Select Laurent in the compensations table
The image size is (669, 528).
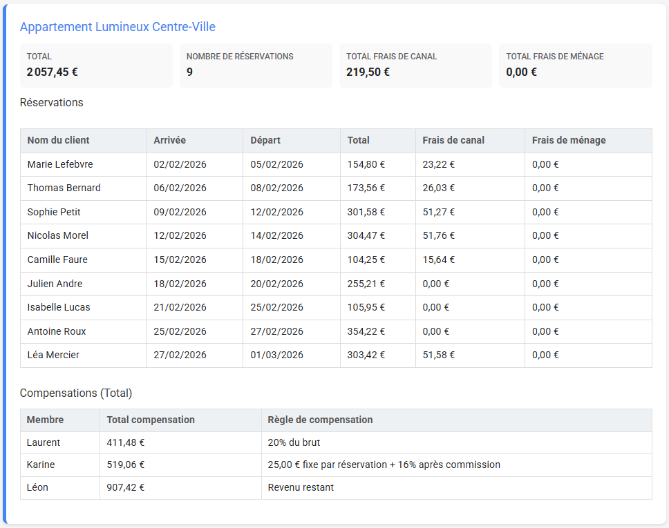(x=44, y=442)
